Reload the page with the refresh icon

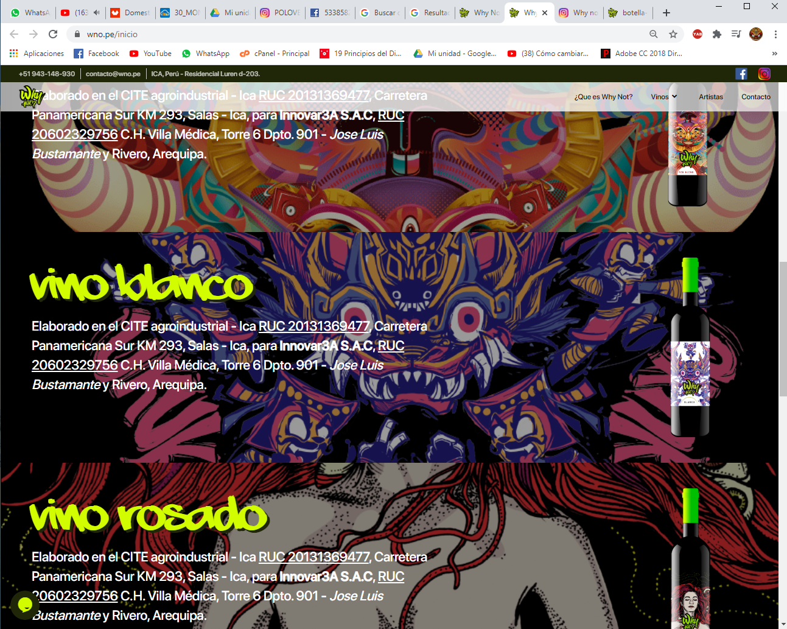pyautogui.click(x=53, y=34)
